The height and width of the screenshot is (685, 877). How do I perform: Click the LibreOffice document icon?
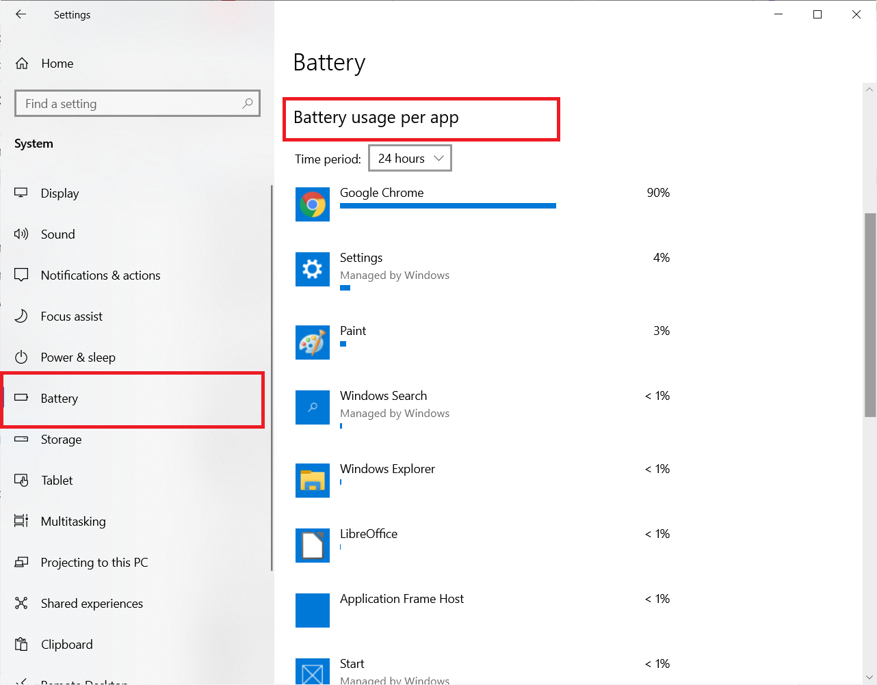pos(313,546)
